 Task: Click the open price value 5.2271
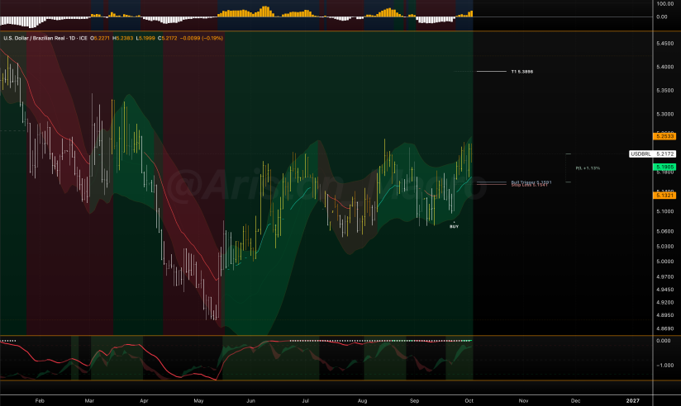coord(102,38)
